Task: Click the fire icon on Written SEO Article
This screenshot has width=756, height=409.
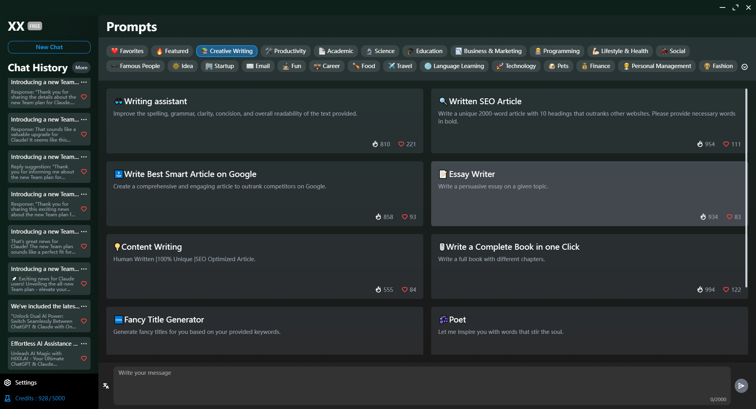Action: [700, 144]
